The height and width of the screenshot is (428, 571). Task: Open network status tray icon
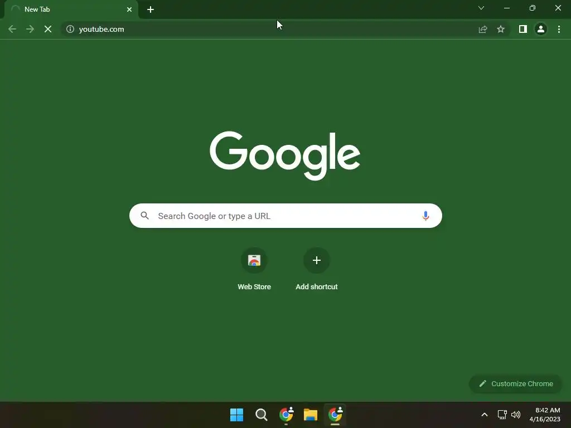click(502, 415)
